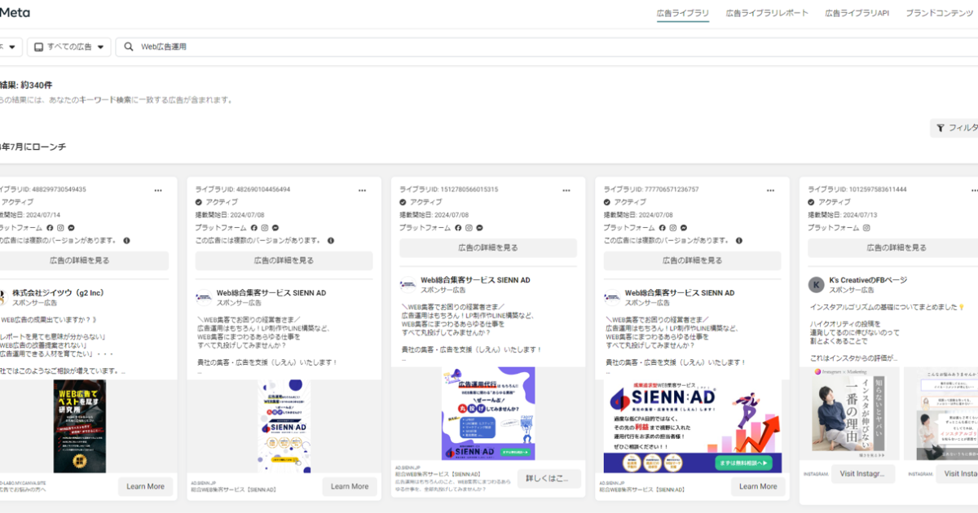This screenshot has height=513, width=978.
Task: Click active status checkmark on ad 777706571236757
Action: click(x=607, y=202)
